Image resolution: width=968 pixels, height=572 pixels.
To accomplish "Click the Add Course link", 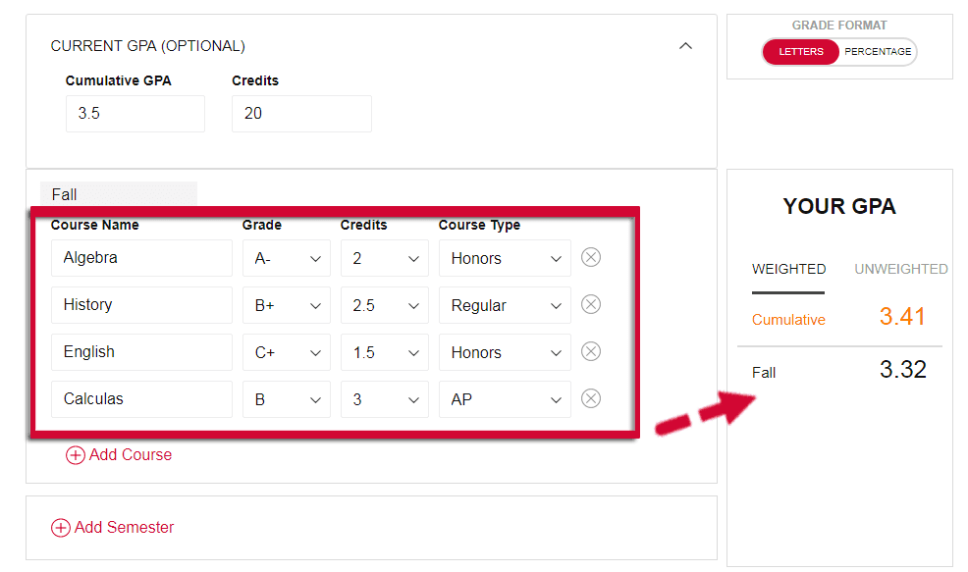I will point(131,455).
